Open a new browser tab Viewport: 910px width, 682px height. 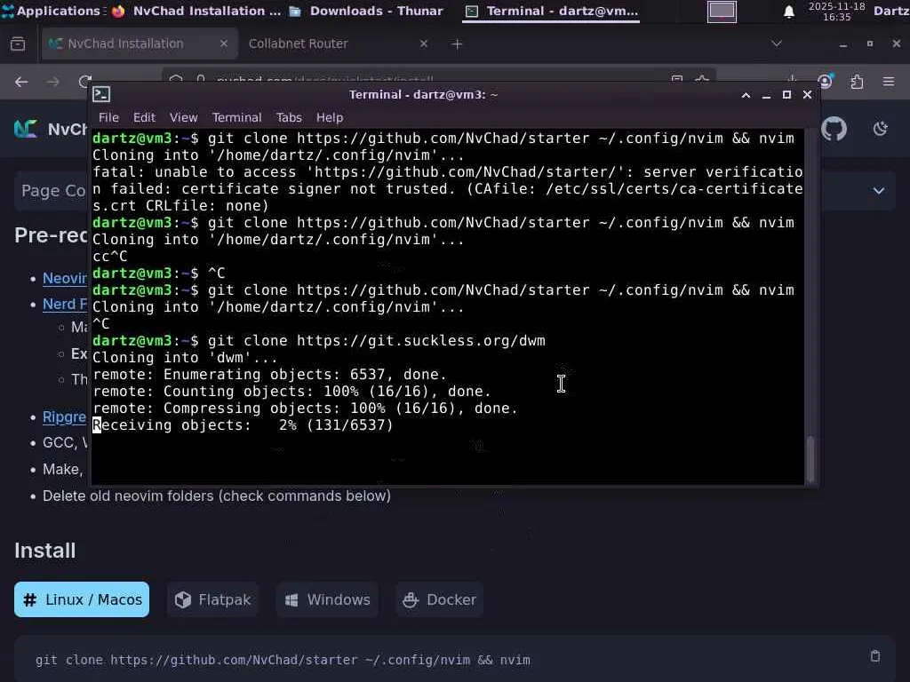(x=458, y=44)
